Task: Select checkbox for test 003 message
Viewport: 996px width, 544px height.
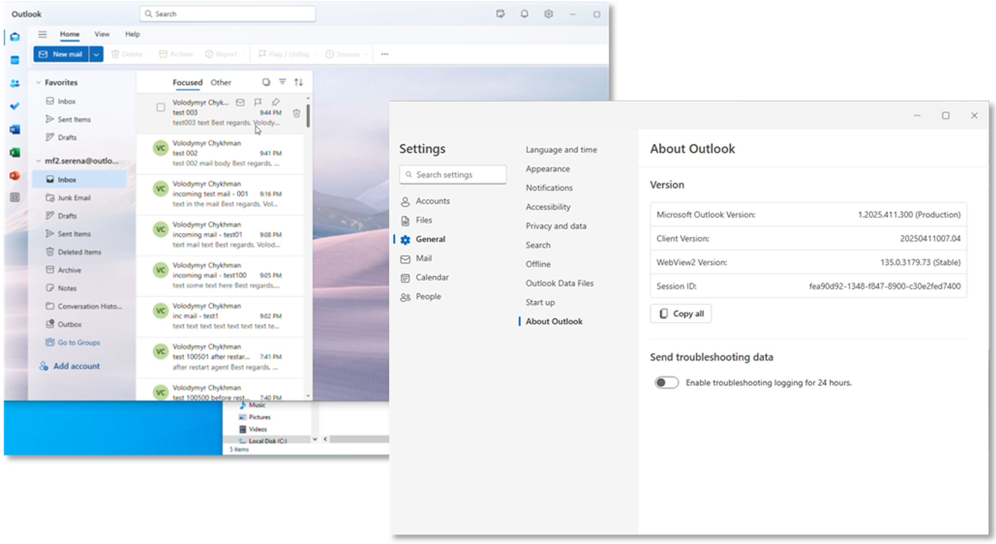Action: coord(161,108)
